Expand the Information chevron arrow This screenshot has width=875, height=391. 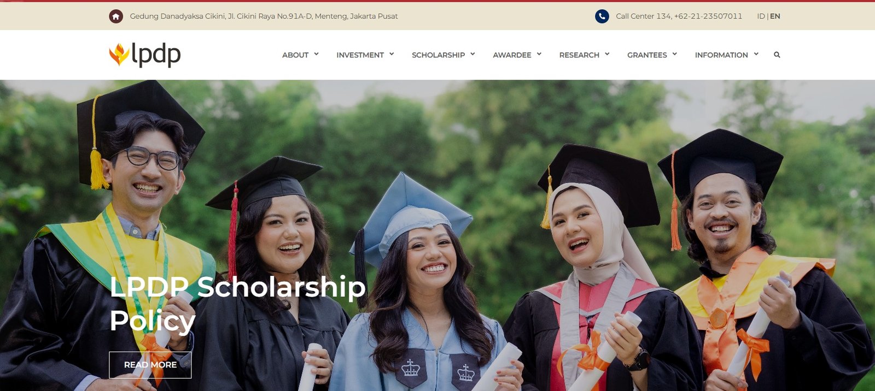pos(756,54)
